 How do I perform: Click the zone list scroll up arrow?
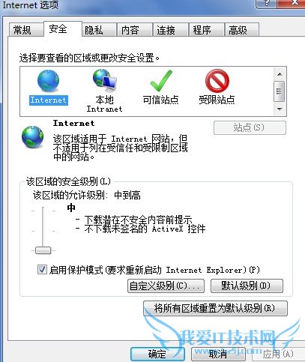click(x=280, y=74)
